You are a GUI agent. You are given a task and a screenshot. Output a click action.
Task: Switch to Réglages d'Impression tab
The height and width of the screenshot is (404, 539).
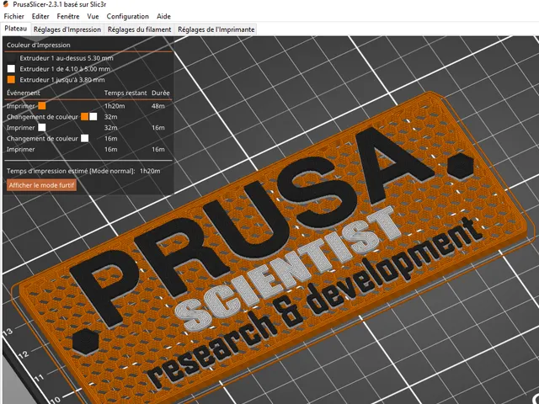click(x=67, y=29)
